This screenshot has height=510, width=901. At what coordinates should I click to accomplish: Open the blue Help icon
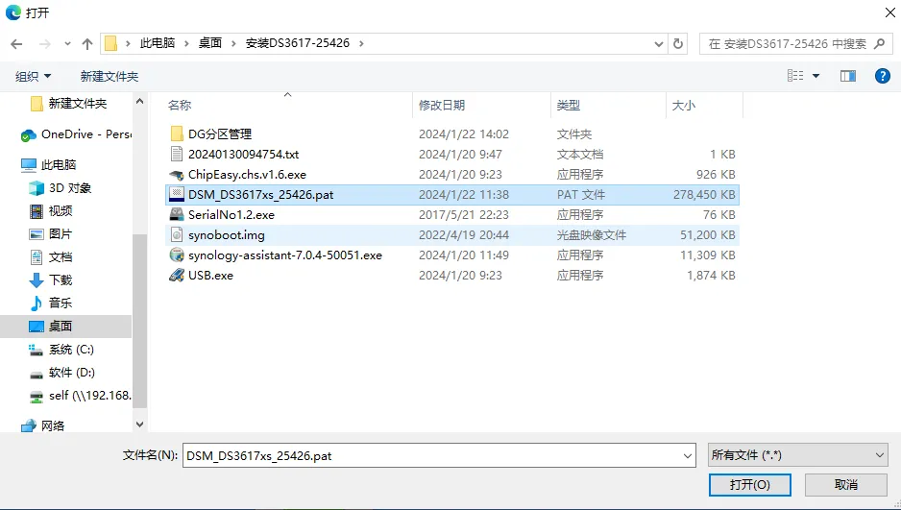tap(883, 76)
